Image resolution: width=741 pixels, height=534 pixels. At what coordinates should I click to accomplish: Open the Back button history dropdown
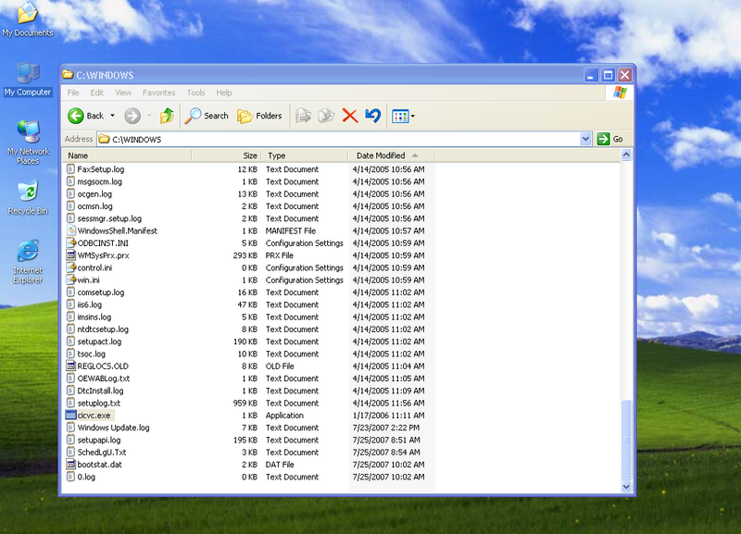click(x=112, y=116)
